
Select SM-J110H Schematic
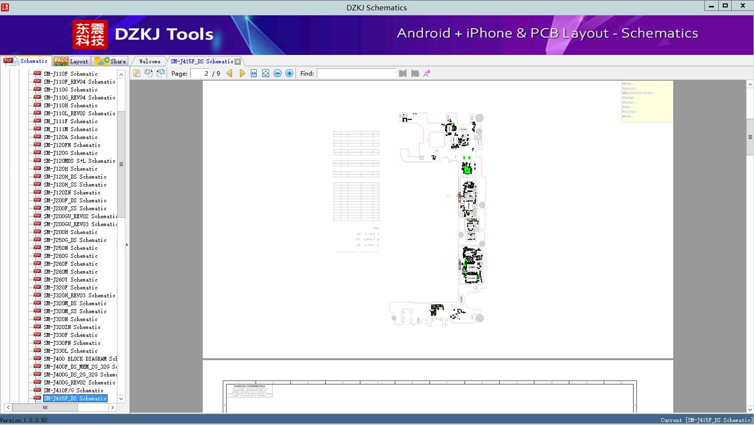tap(70, 105)
